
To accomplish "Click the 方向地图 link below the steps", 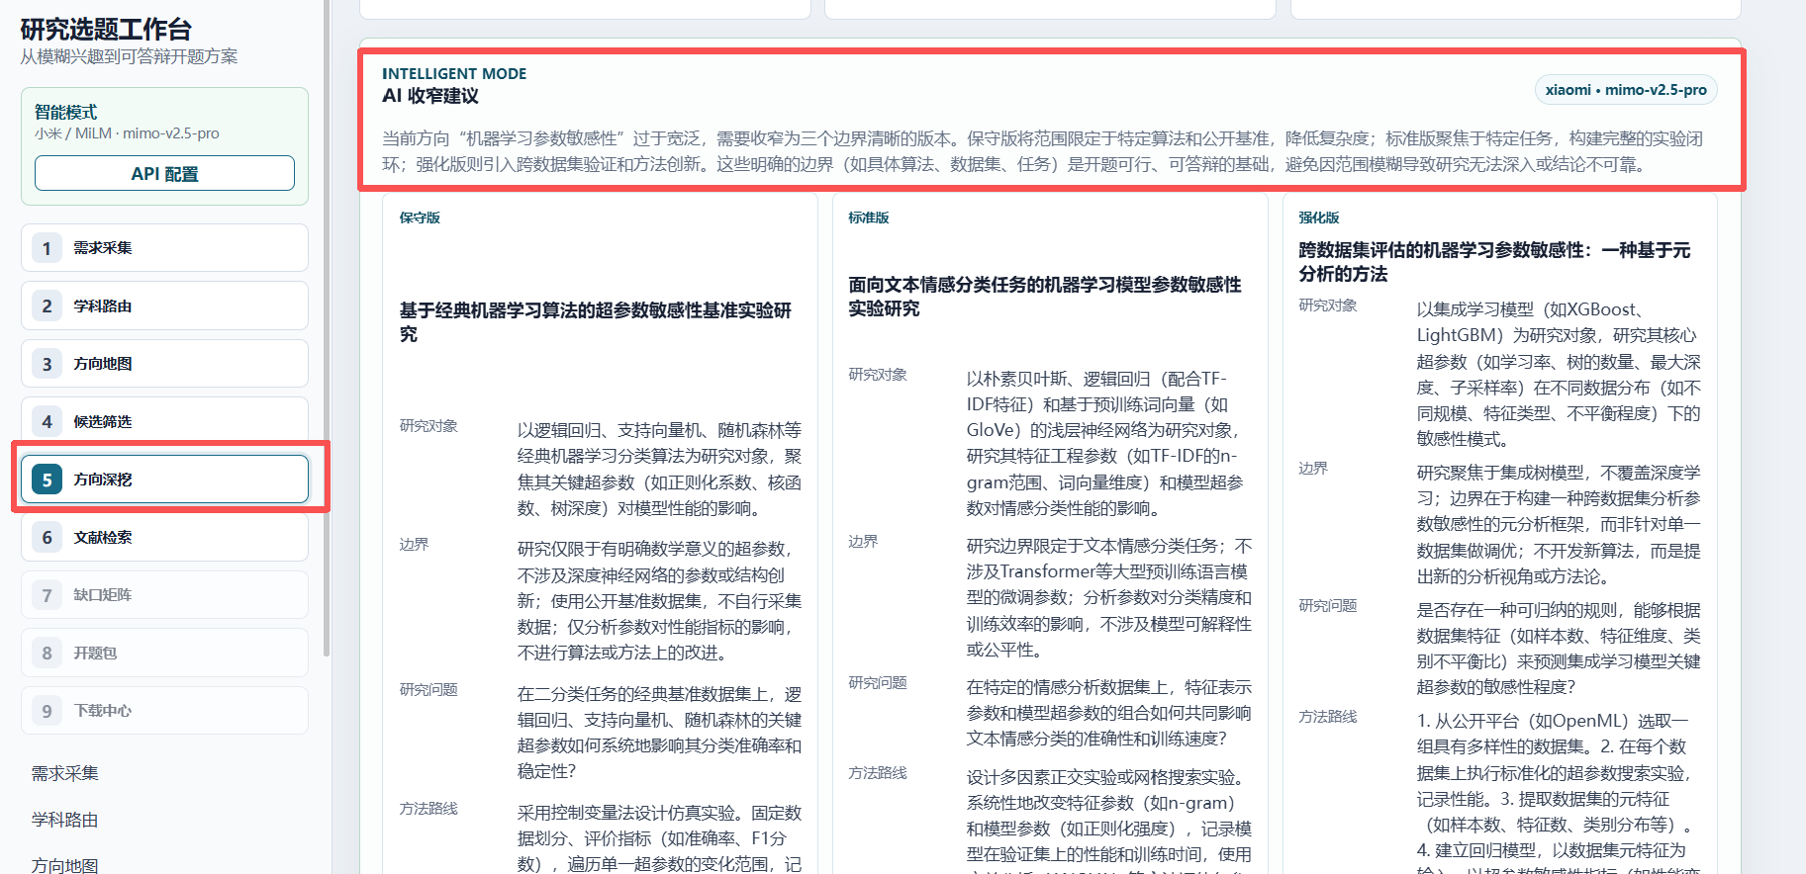I will pyautogui.click(x=65, y=865).
